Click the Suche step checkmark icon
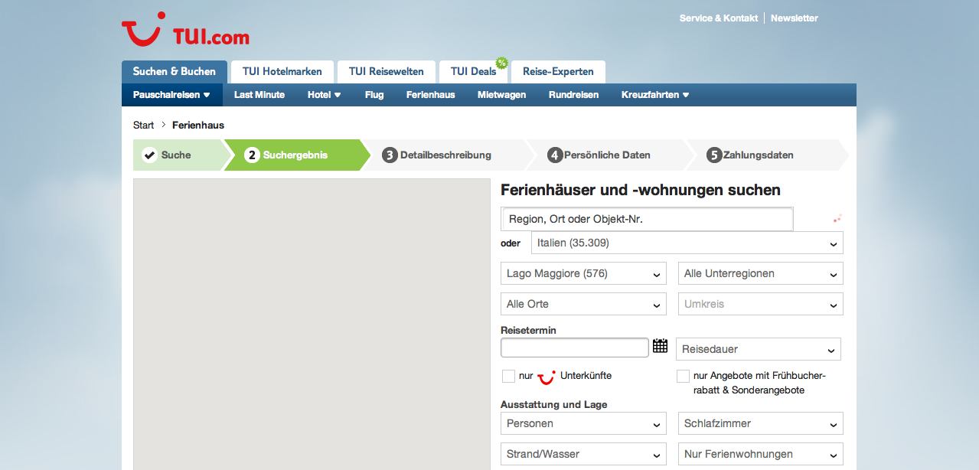Screen dimensions: 979x470 point(150,155)
